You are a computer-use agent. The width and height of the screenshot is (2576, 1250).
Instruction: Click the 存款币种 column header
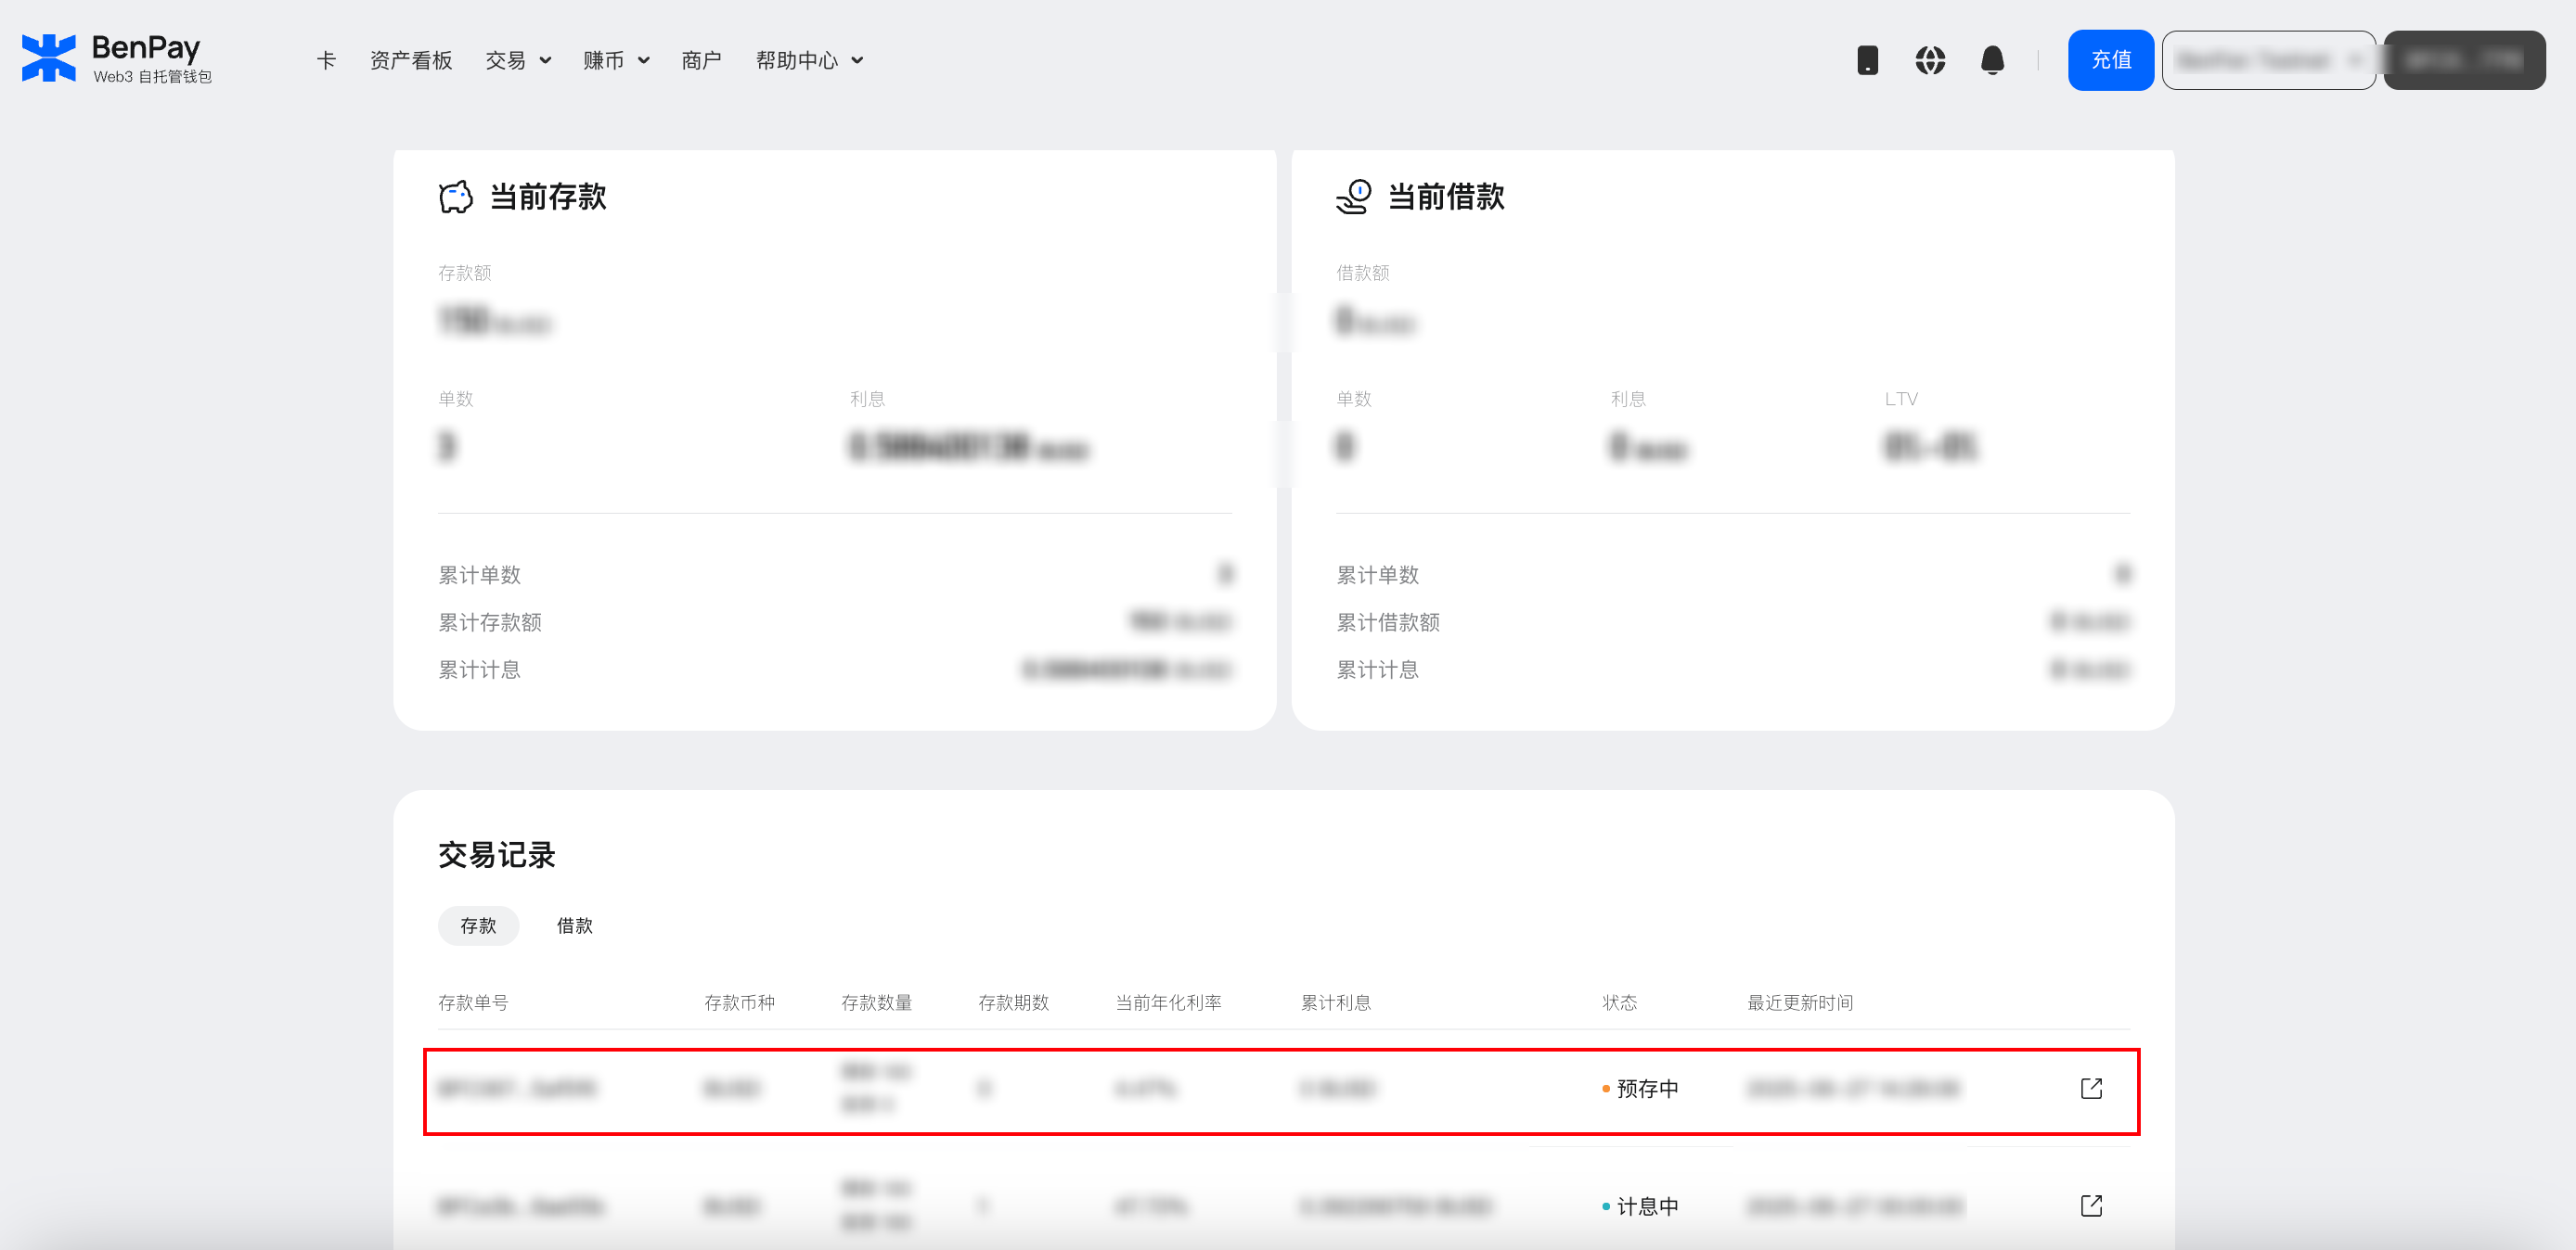coord(739,1002)
